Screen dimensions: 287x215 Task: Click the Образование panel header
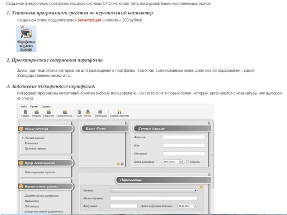point(163,180)
